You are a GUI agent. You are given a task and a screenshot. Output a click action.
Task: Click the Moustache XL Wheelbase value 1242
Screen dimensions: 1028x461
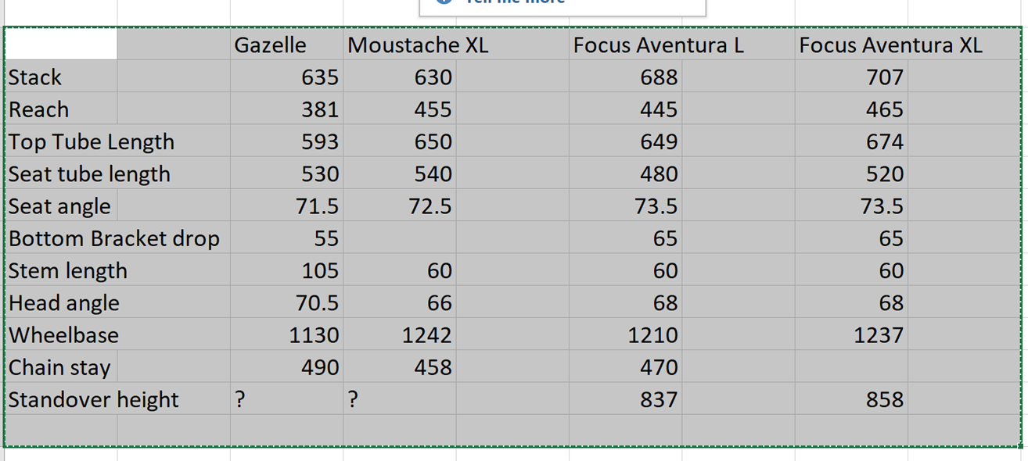[x=399, y=335]
